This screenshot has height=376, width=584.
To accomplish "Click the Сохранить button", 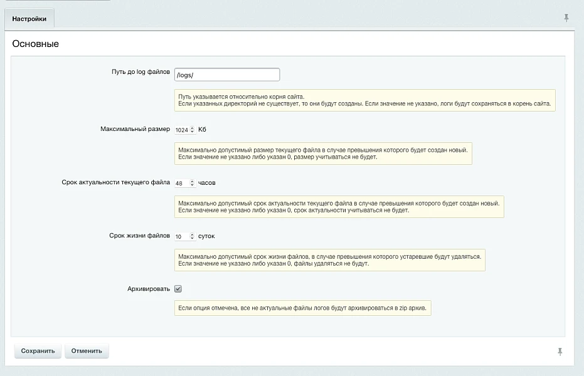I will point(38,351).
